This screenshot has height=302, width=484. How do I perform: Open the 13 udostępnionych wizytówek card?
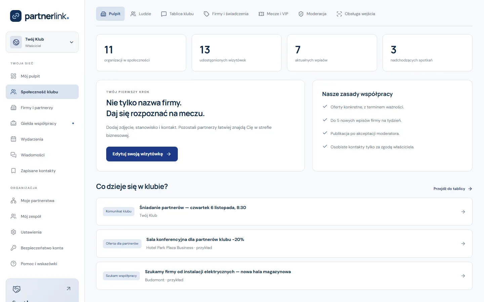(237, 53)
